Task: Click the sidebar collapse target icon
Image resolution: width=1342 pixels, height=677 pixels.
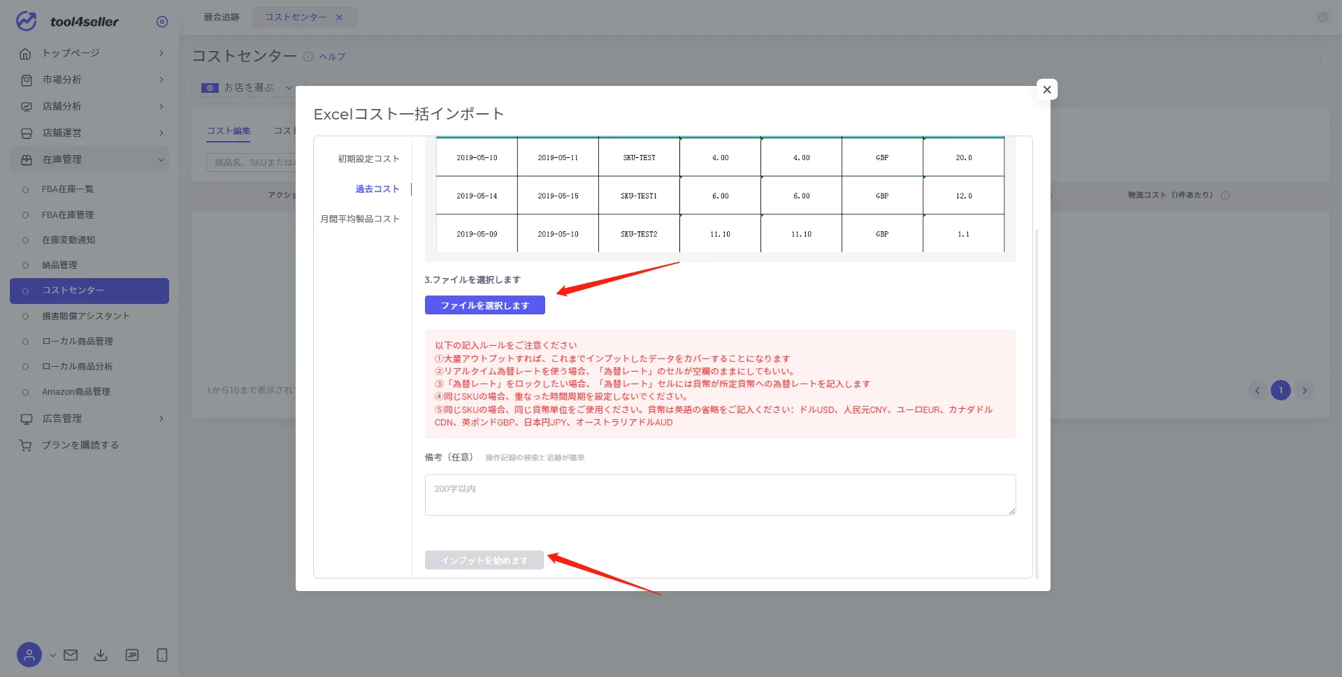Action: coord(162,22)
